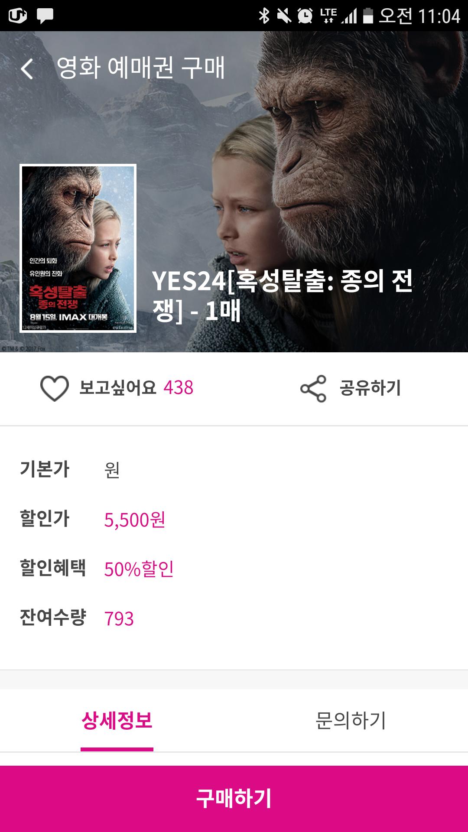Image resolution: width=468 pixels, height=832 pixels.
Task: Tap the 영화 예매권 구매 header title
Action: (x=141, y=68)
